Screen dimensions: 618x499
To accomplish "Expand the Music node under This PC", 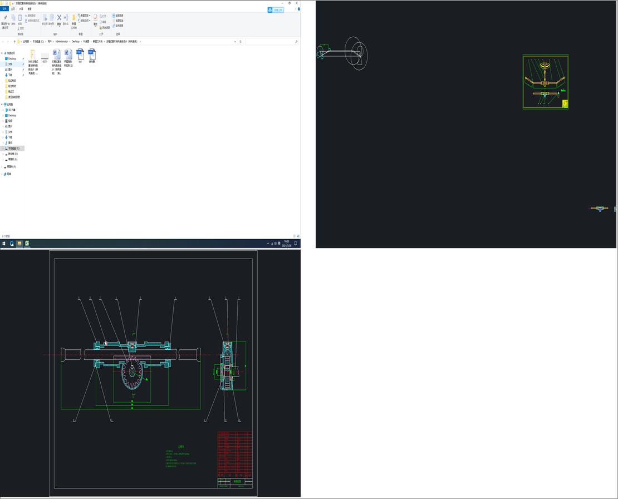I will (x=3, y=142).
